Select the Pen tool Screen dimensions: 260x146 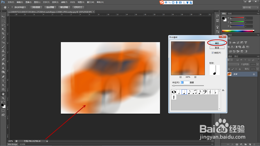click(x=3, y=77)
